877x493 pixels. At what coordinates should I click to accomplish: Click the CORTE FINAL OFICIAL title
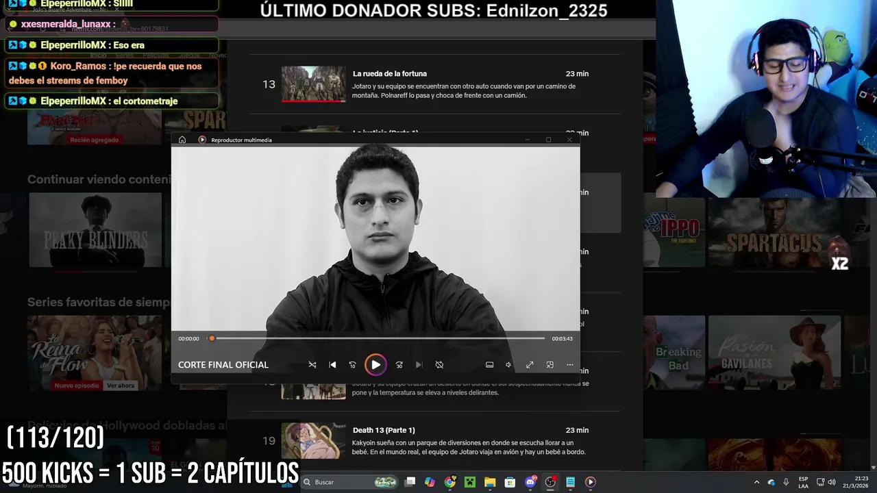point(223,365)
